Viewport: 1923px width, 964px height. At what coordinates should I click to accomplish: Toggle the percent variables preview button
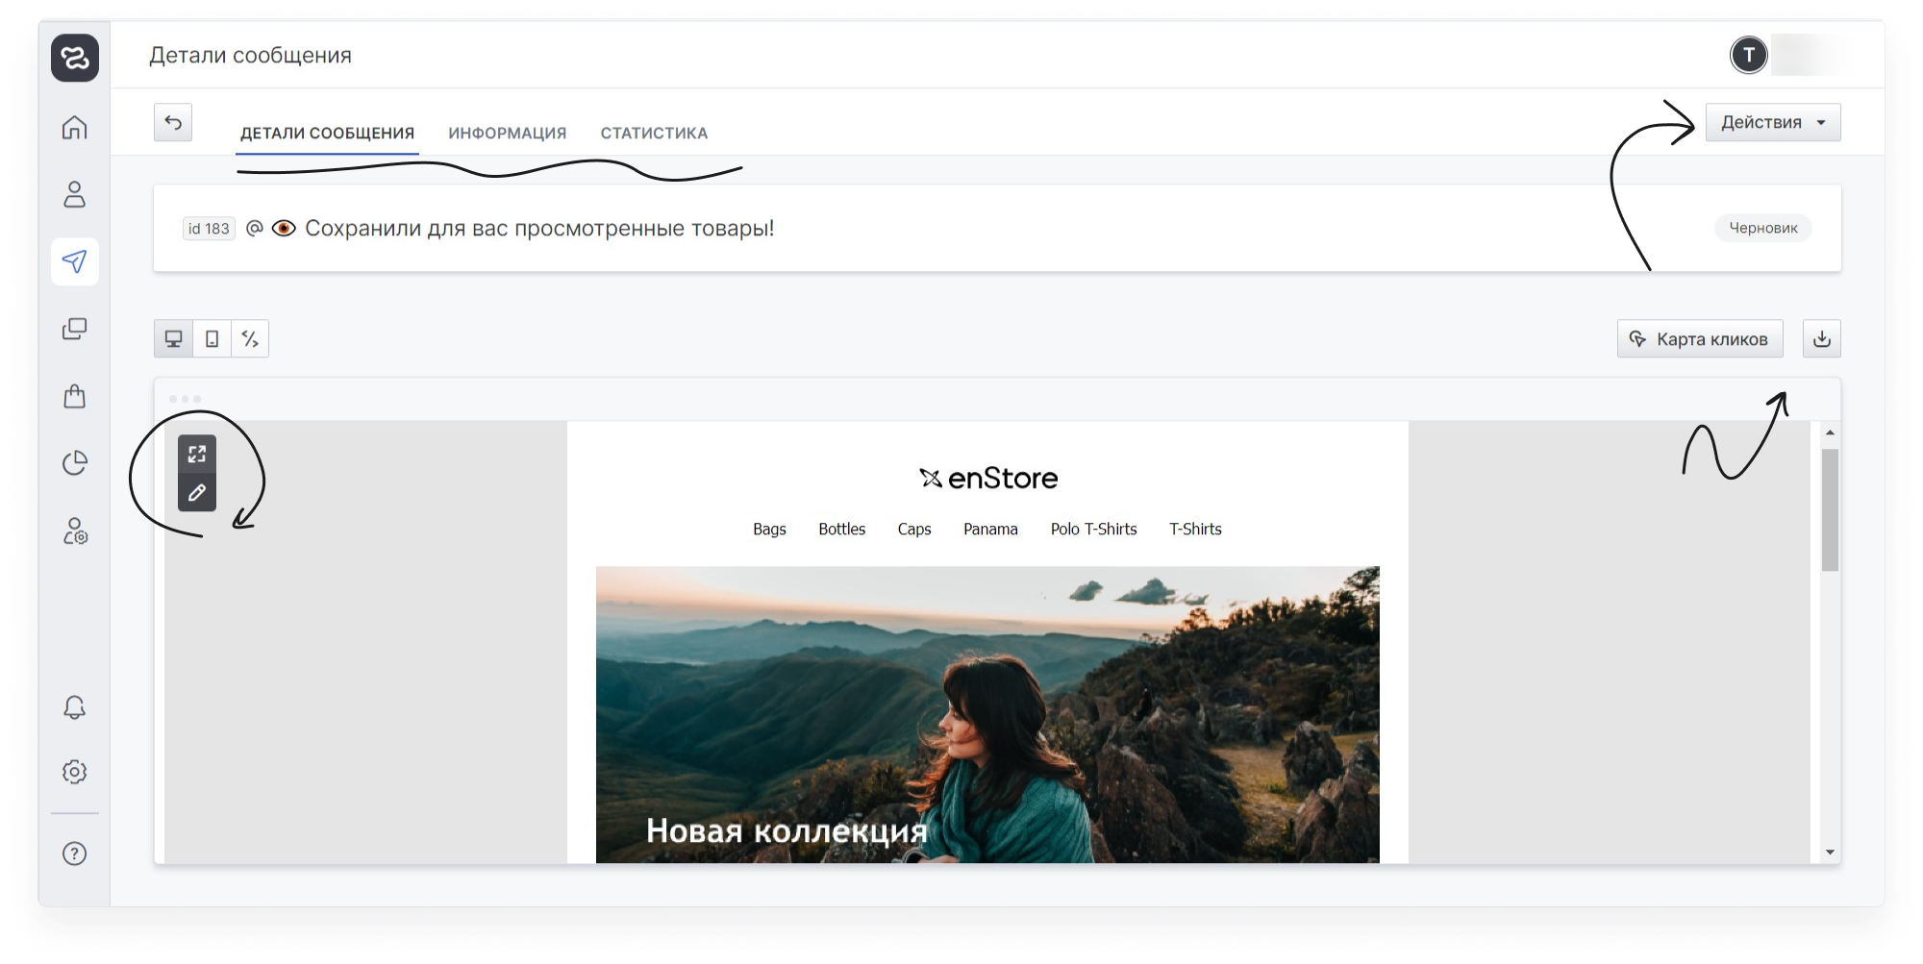pos(250,338)
